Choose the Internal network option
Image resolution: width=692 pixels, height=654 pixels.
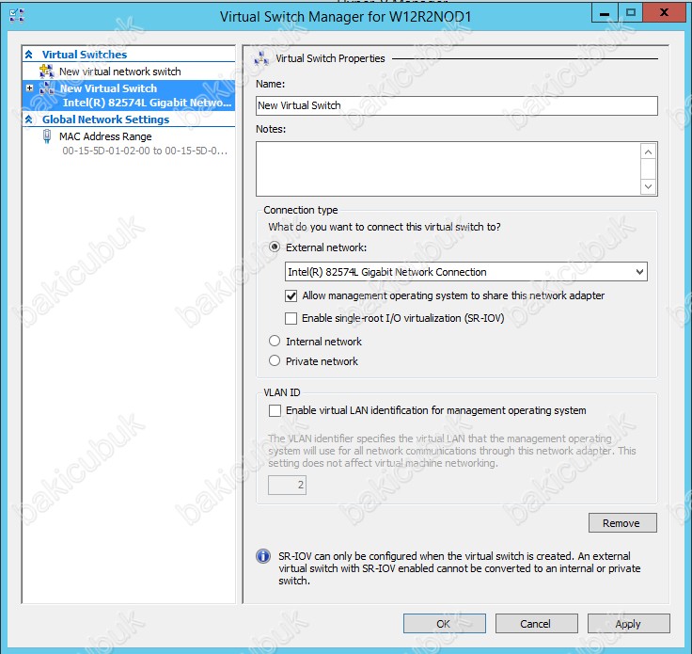click(x=275, y=342)
